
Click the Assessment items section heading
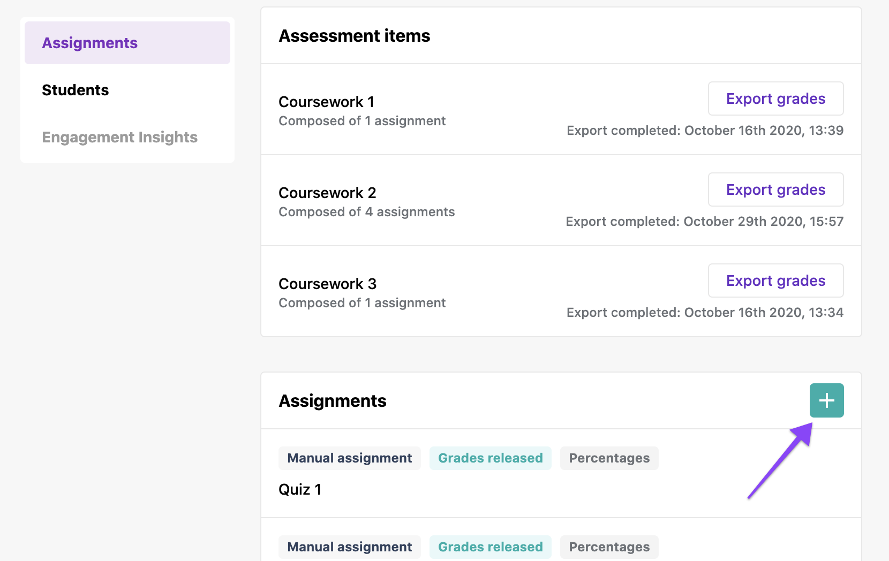pos(354,36)
